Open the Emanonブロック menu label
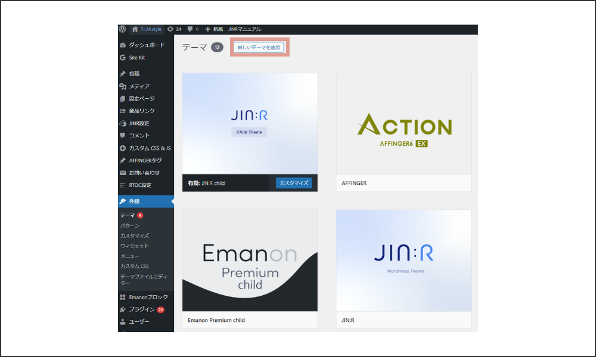Viewport: 596px width, 357px height. coord(148,297)
